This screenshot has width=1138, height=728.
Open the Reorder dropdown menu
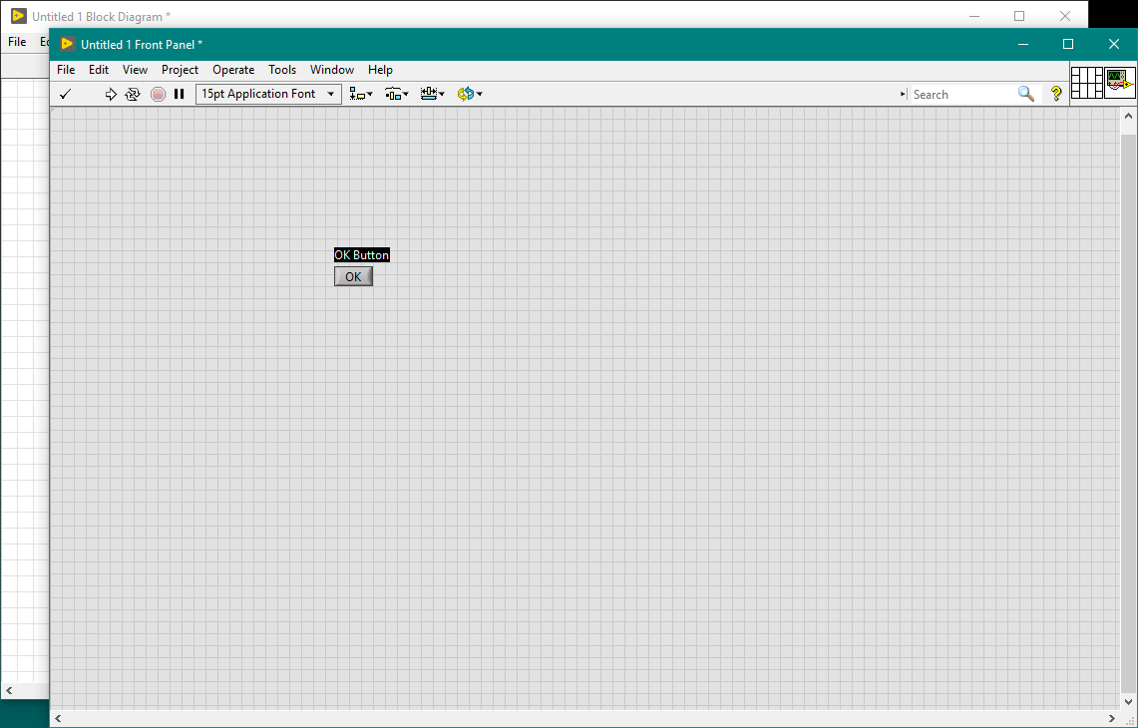coord(469,94)
